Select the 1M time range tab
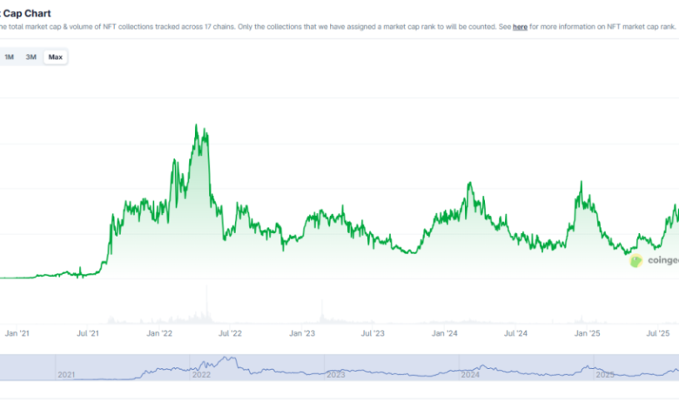Viewport: 679px width, 409px height. coord(9,57)
